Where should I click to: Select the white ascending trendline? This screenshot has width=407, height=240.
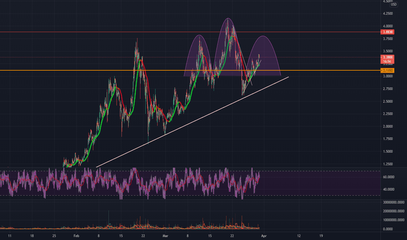192,122
